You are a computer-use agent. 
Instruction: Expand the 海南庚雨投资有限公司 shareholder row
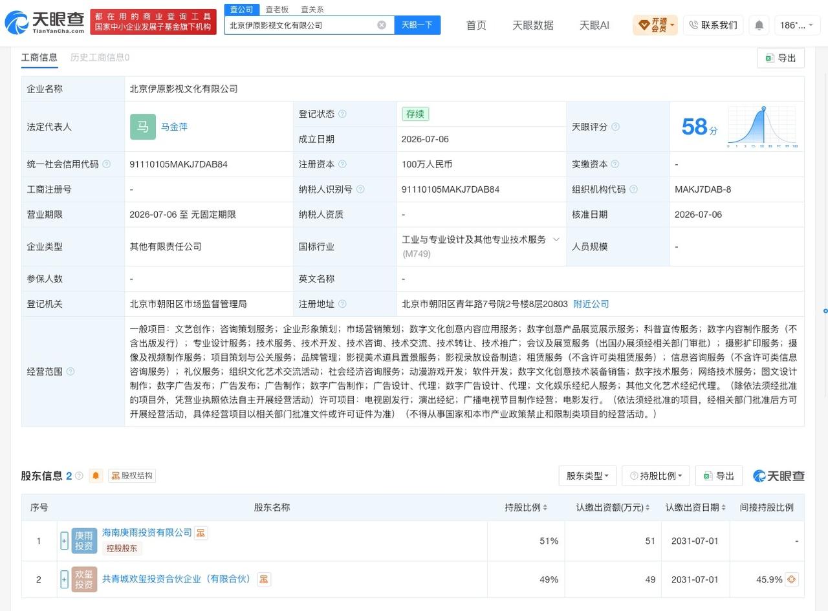64,541
